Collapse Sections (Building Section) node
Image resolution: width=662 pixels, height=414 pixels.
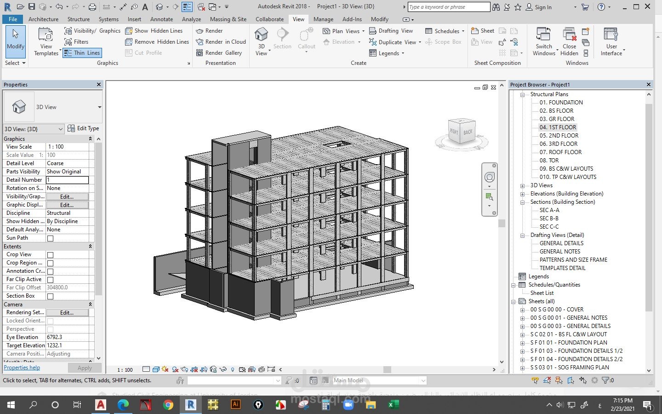tap(522, 202)
